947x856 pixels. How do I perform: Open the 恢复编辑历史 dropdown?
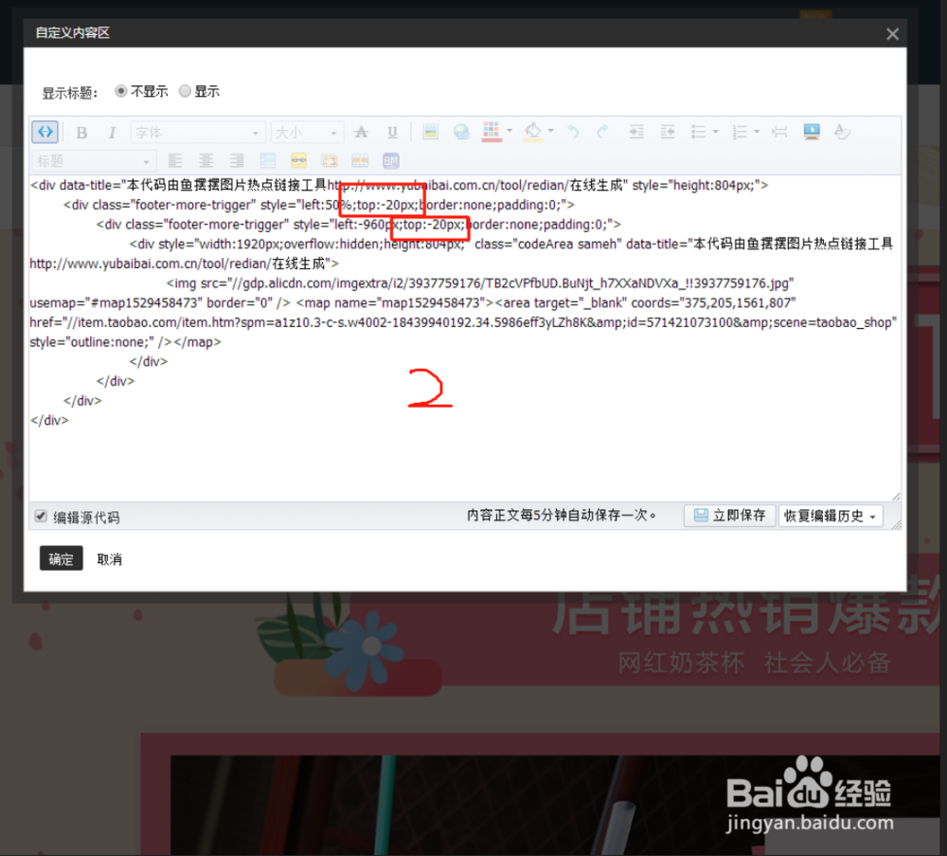coord(831,516)
